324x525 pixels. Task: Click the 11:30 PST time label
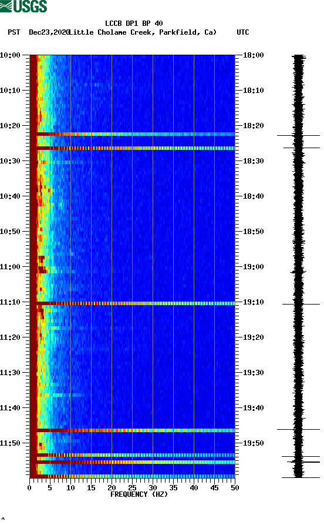(10, 373)
